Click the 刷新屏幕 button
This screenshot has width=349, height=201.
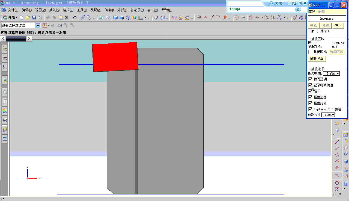tap(317, 59)
